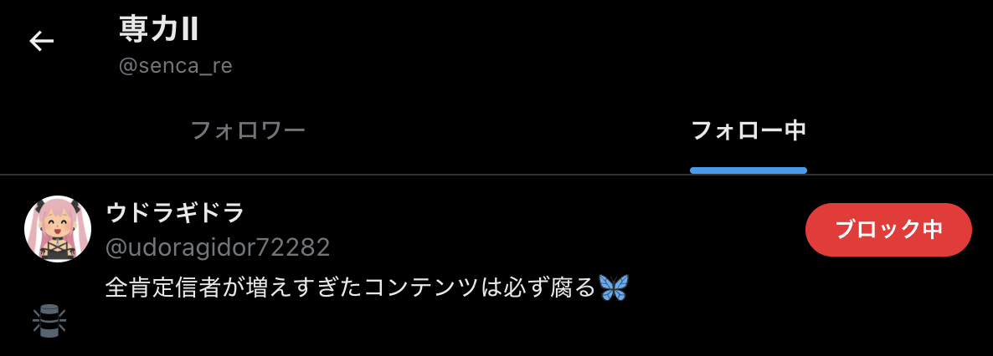Go back using the left arrow

pyautogui.click(x=41, y=42)
